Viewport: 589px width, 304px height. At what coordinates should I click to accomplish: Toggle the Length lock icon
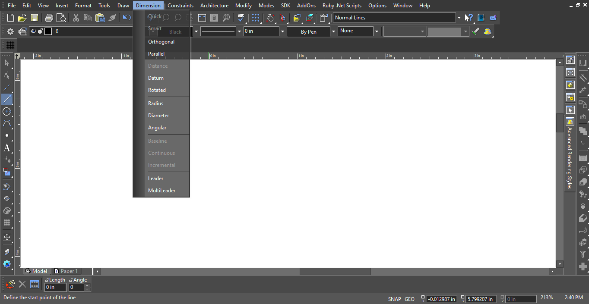[47, 280]
